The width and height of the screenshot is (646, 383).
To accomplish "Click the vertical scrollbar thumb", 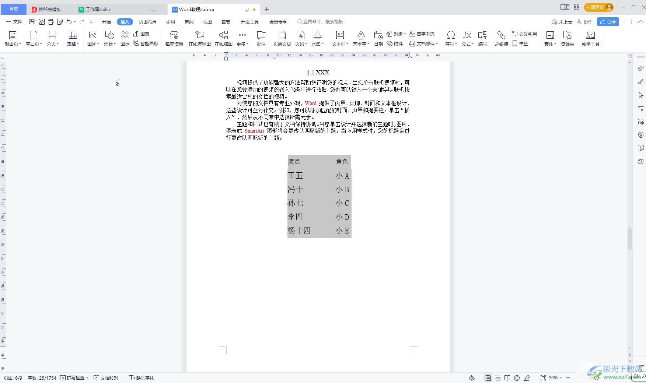I will pos(630,239).
